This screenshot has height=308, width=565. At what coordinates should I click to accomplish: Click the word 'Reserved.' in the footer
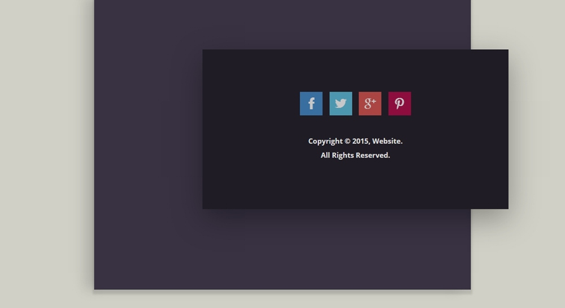373,155
